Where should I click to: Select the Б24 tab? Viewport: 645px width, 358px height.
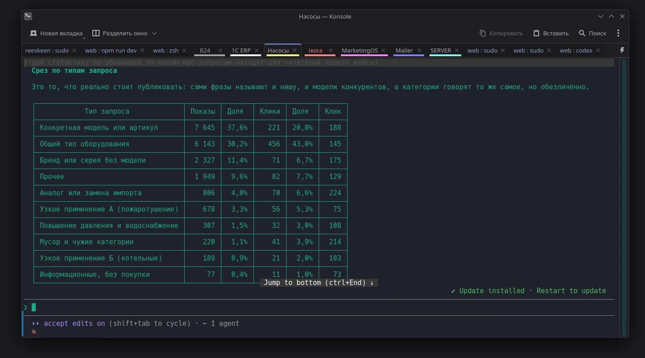pos(205,50)
